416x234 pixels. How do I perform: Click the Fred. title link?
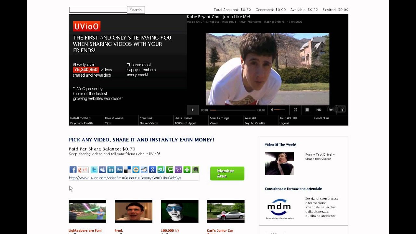point(119,230)
